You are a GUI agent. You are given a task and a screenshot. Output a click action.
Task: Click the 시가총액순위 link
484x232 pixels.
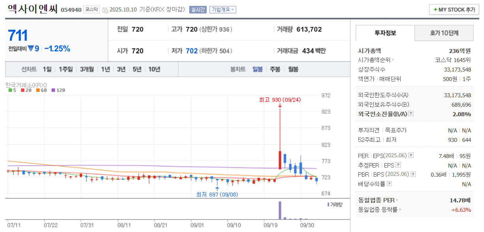(374, 60)
